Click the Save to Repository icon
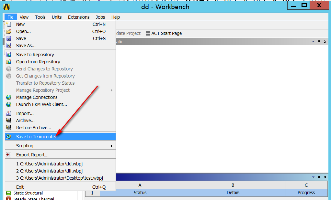The width and height of the screenshot is (331, 200). coord(9,54)
